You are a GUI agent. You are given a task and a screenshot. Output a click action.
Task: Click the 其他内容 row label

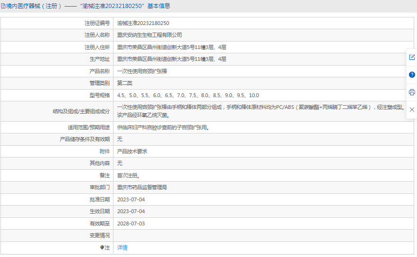pos(100,163)
